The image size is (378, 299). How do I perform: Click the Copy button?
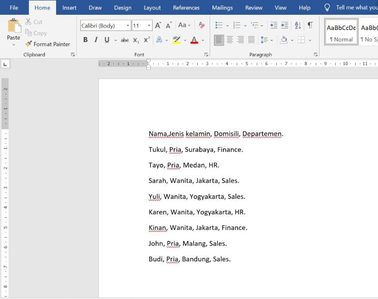[x=36, y=33]
